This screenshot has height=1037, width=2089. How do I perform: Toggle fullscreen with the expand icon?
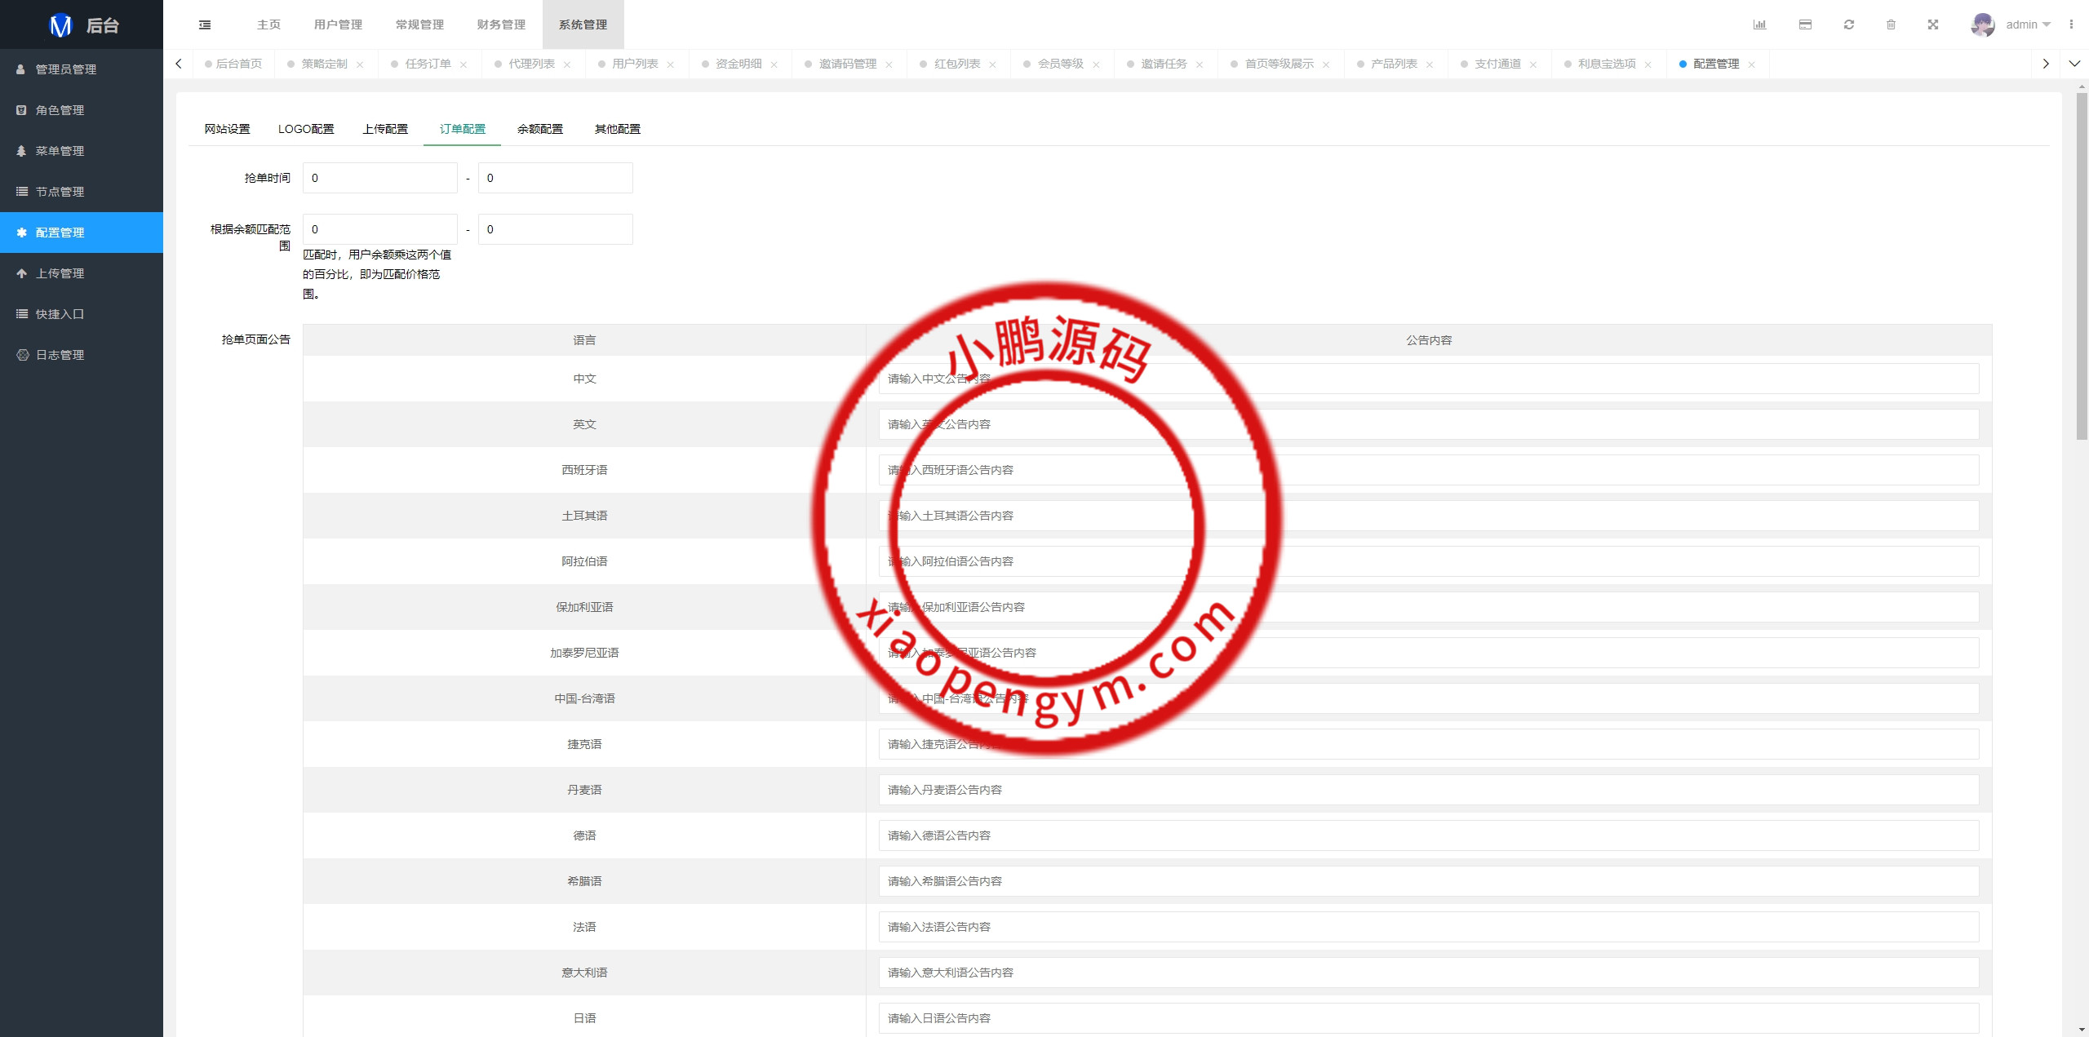pyautogui.click(x=1933, y=24)
